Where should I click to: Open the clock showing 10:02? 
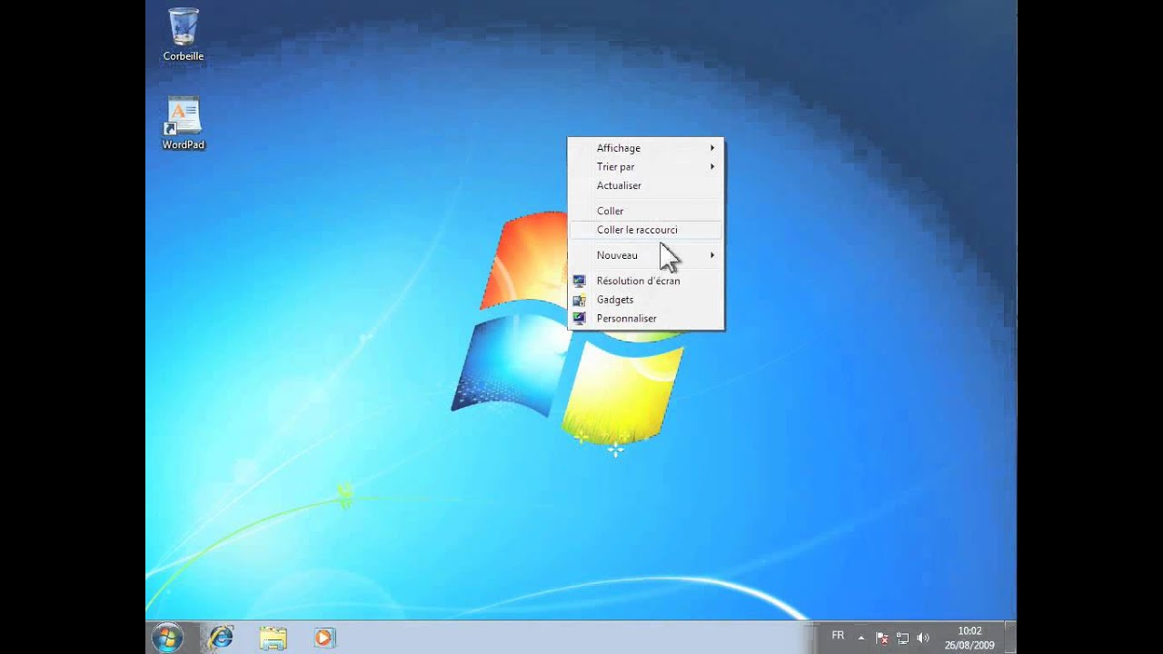point(969,638)
